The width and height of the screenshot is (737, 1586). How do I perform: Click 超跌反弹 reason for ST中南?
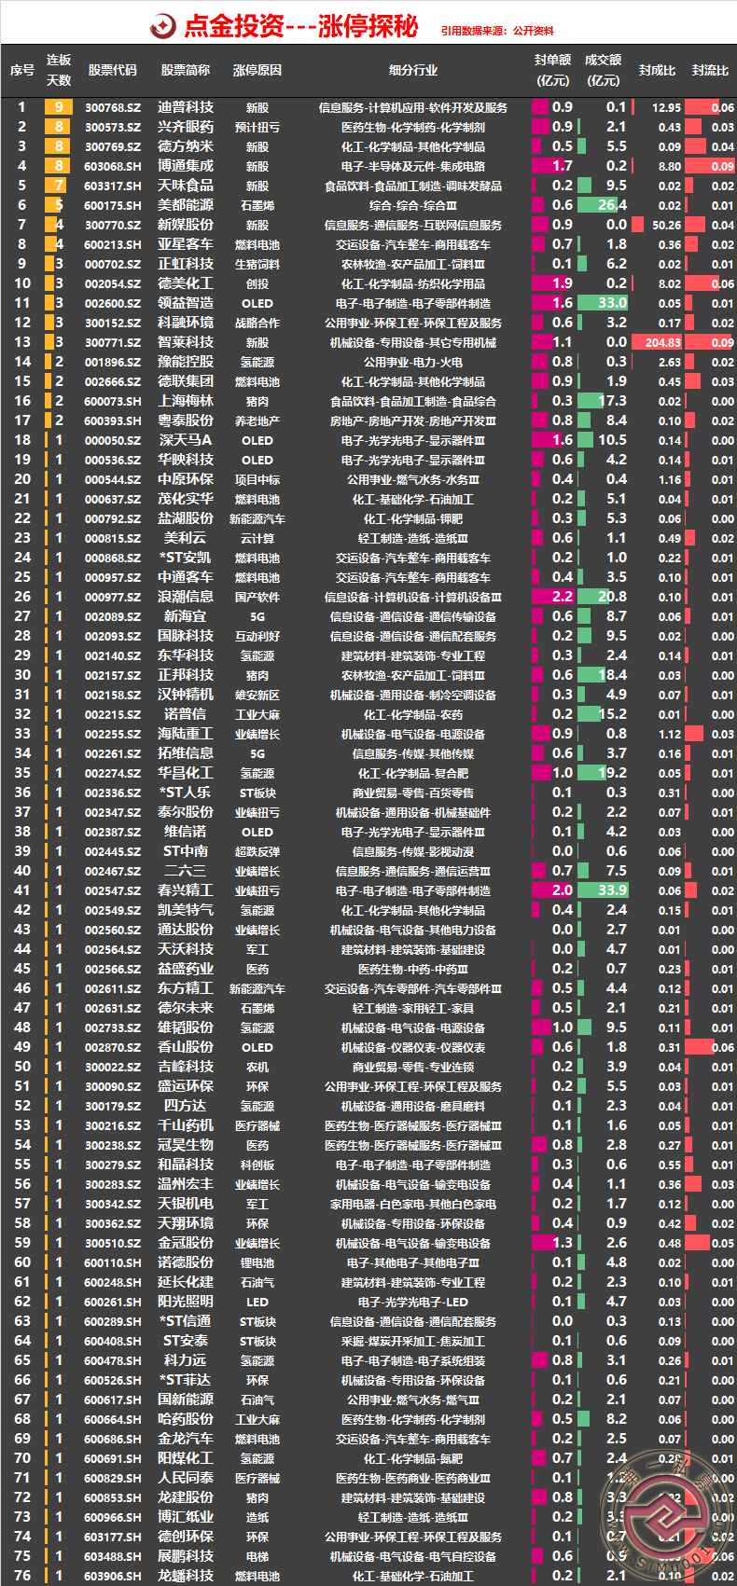click(x=257, y=852)
